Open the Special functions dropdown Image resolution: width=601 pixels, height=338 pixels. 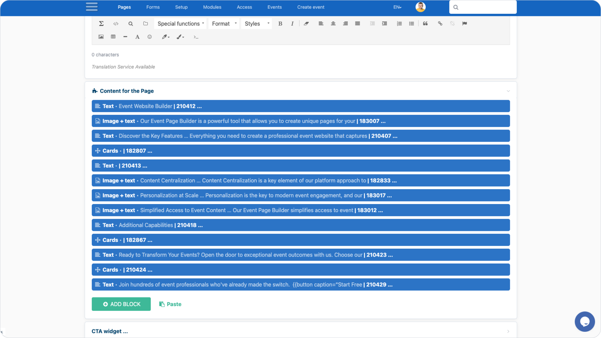coord(180,23)
